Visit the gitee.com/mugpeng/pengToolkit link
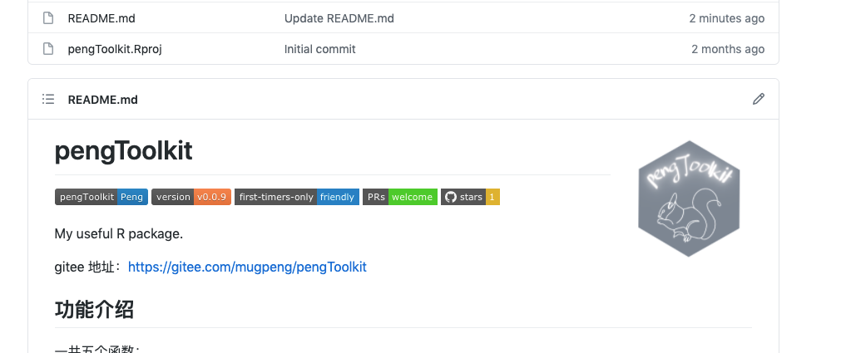846x353 pixels. [247, 267]
